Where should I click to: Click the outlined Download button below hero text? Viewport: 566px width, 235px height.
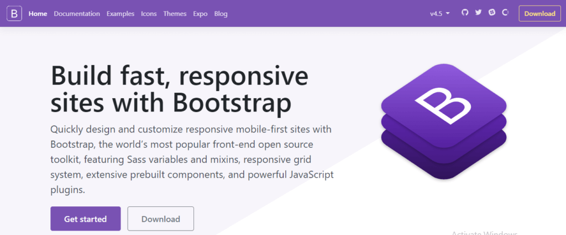click(161, 219)
